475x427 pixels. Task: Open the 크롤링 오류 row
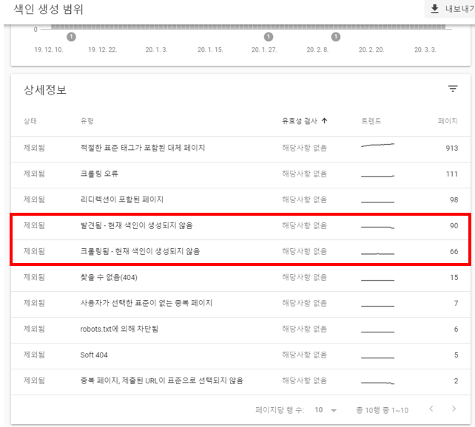(x=240, y=174)
